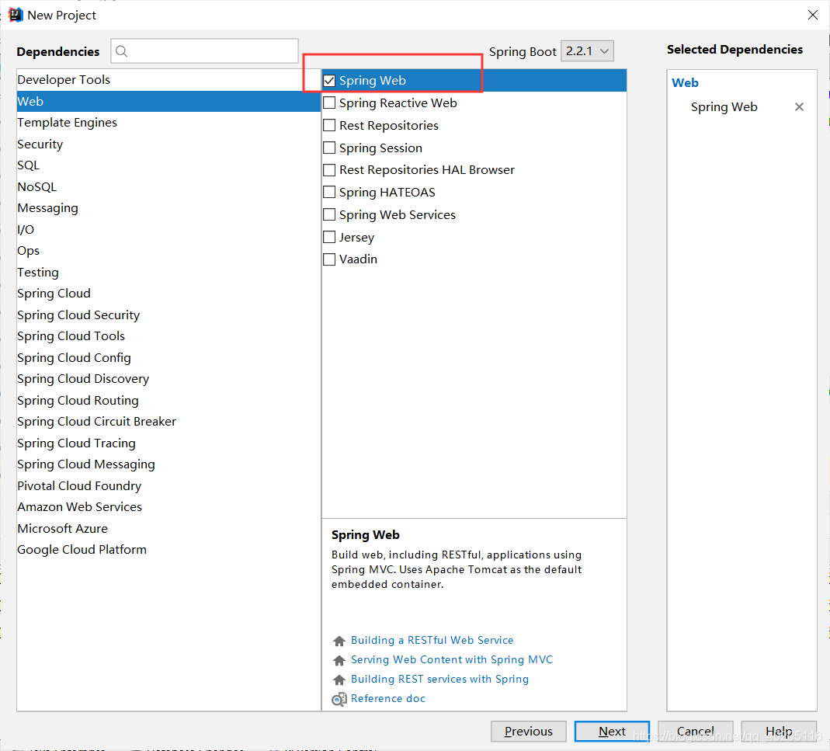Select Spring Cloud Messaging category
830x751 pixels.
[x=168, y=464]
